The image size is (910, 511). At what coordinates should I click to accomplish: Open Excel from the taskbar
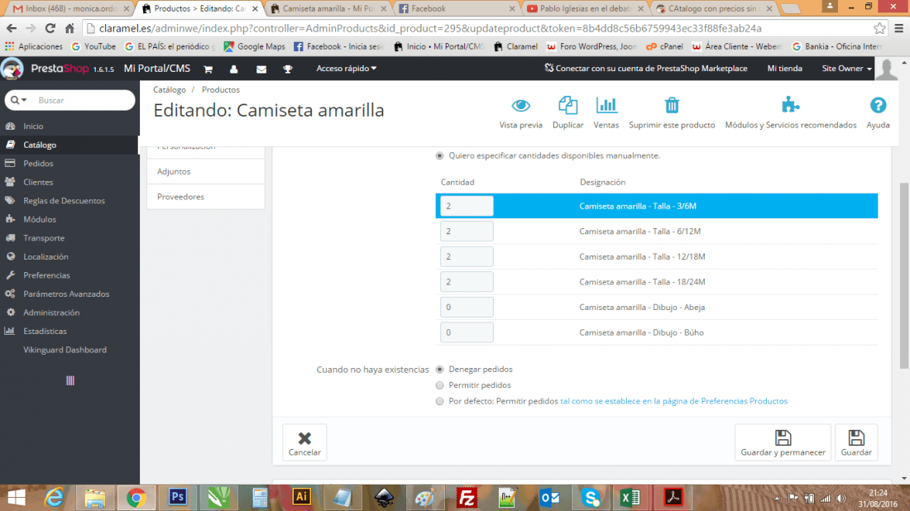(x=630, y=497)
